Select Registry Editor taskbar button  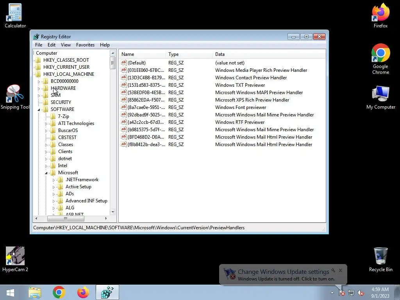click(107, 292)
